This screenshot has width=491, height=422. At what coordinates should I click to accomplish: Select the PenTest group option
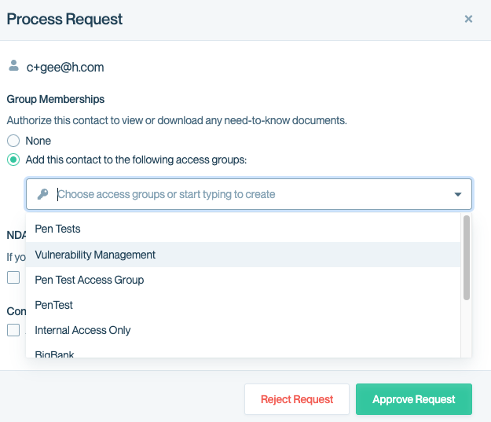54,305
